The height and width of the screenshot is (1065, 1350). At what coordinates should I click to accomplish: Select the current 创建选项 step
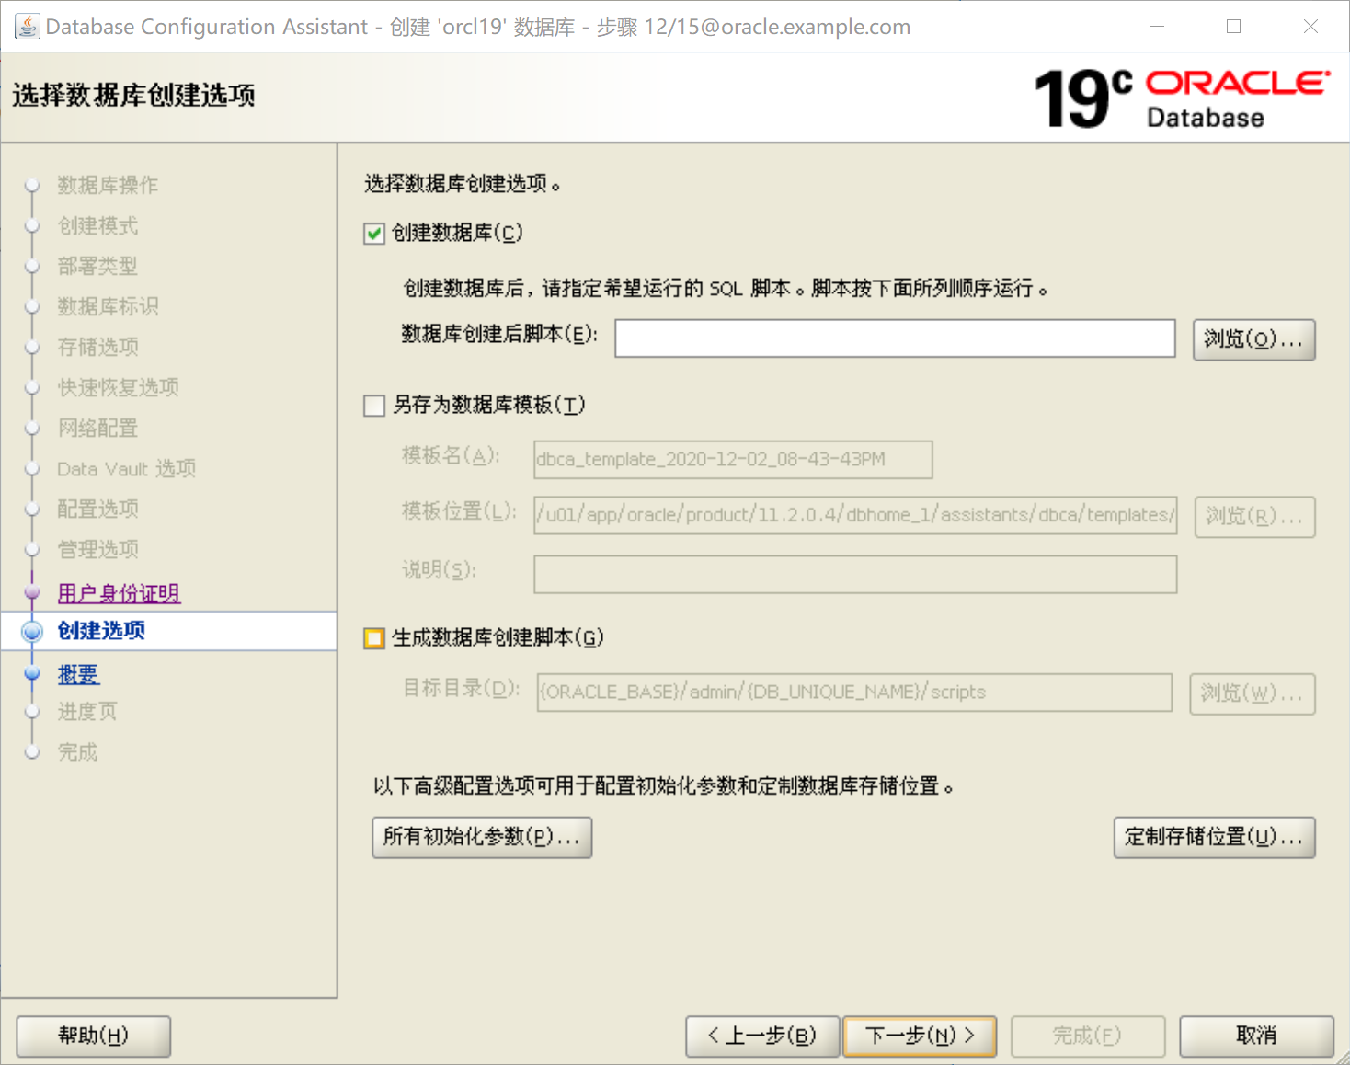101,631
